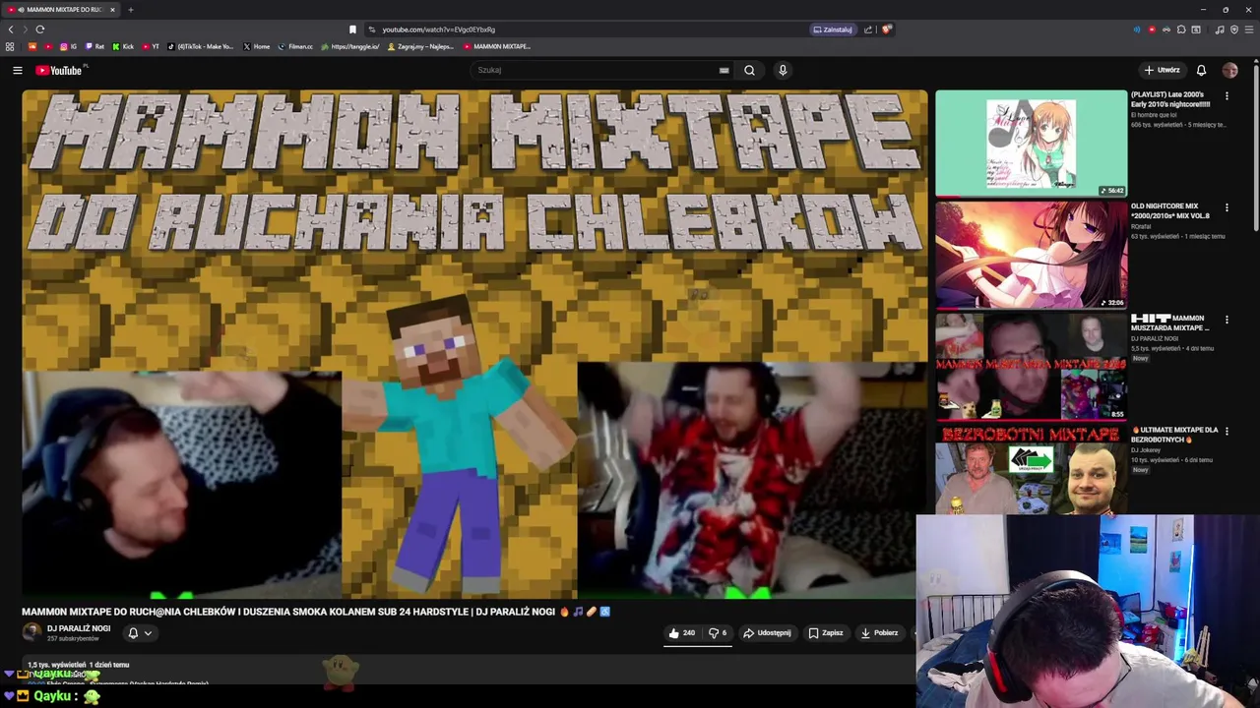Click the Zapisz save button
The image size is (1260, 708).
[826, 633]
